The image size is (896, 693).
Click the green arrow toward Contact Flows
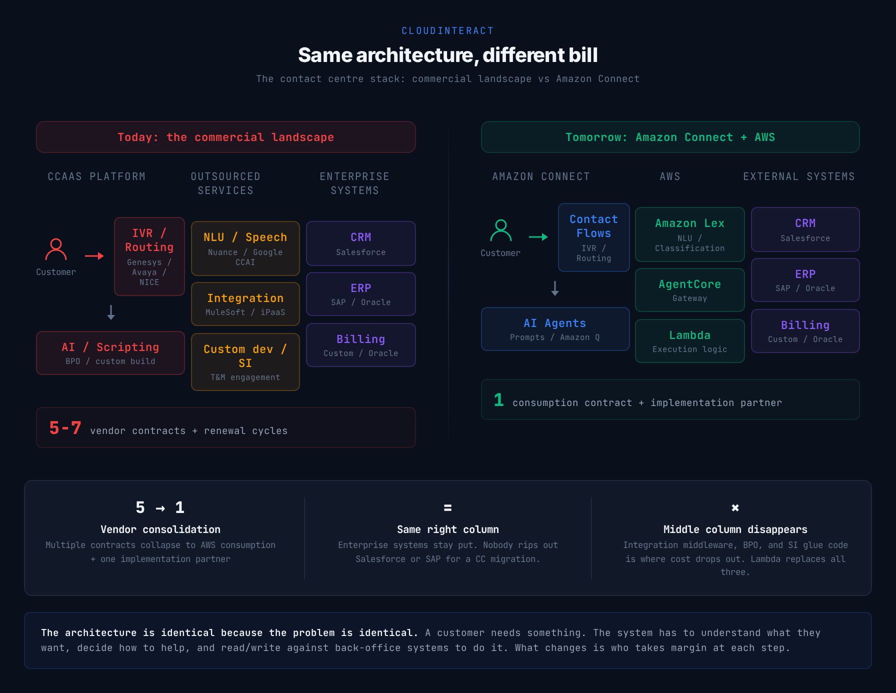(538, 237)
